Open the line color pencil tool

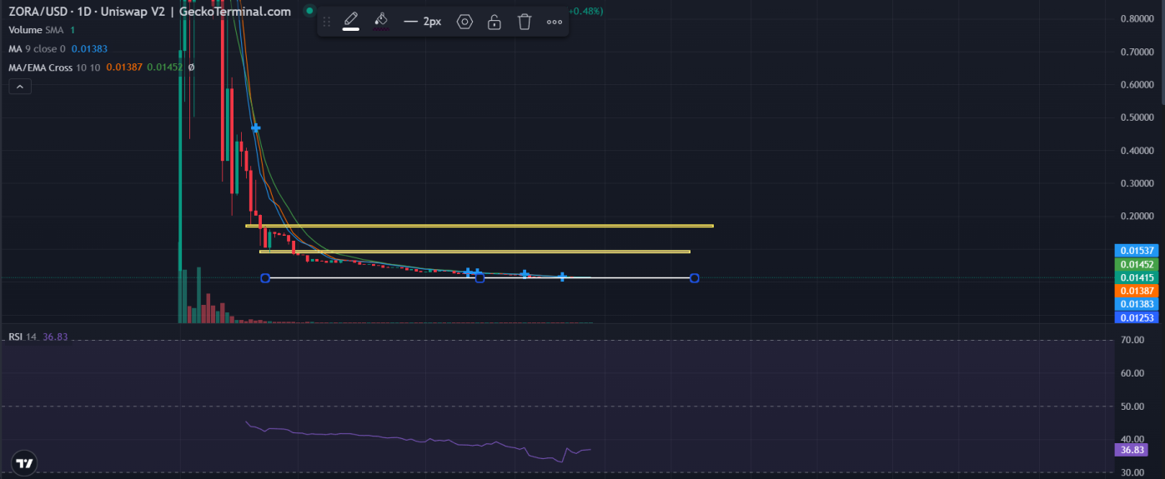[x=351, y=21]
